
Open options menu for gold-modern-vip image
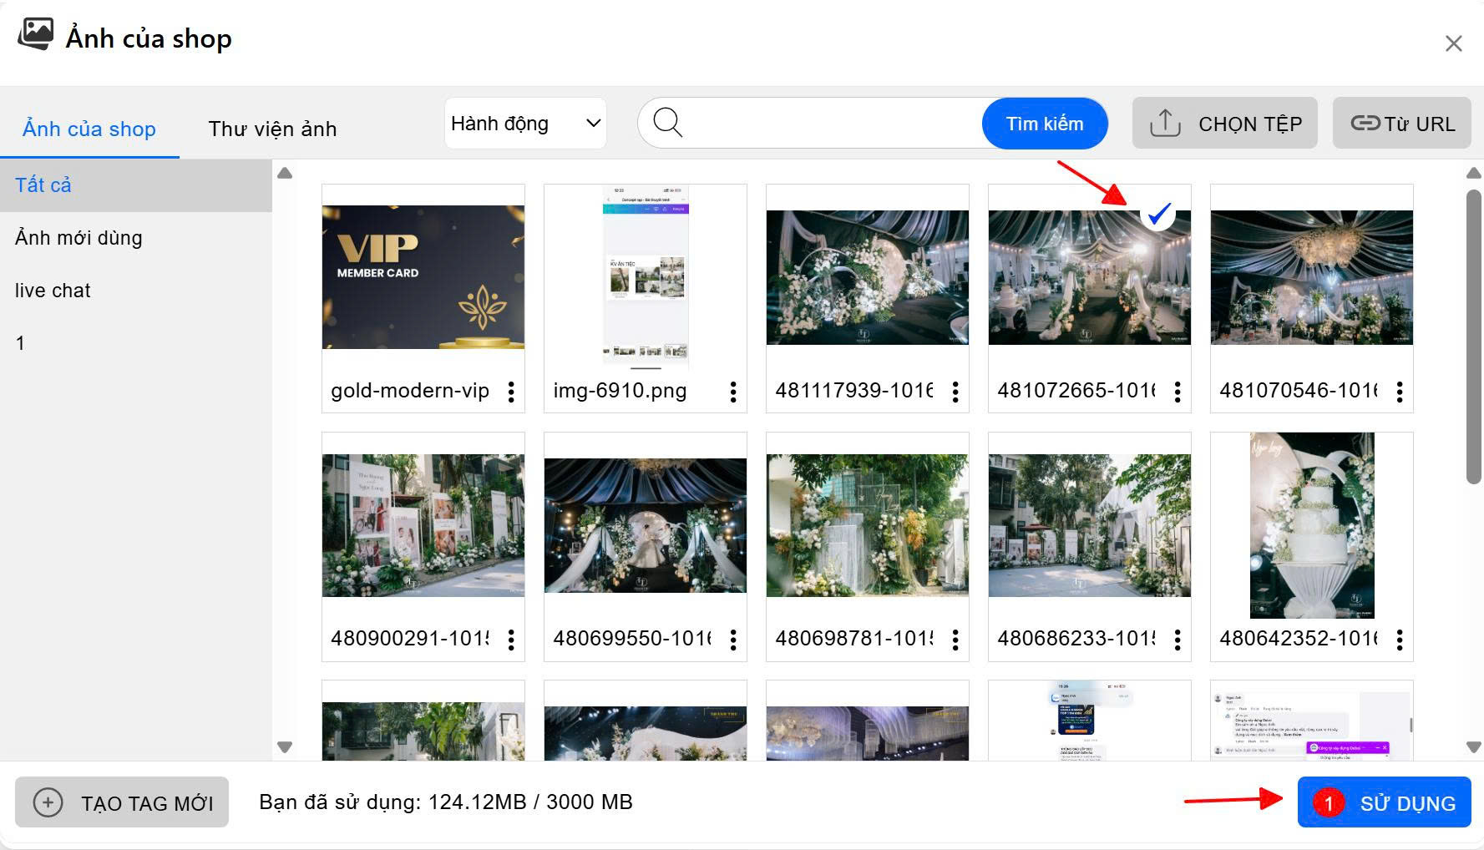[x=511, y=392]
